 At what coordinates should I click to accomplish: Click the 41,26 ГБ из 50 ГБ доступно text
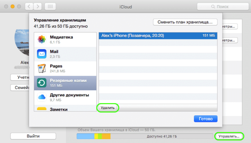61,26
